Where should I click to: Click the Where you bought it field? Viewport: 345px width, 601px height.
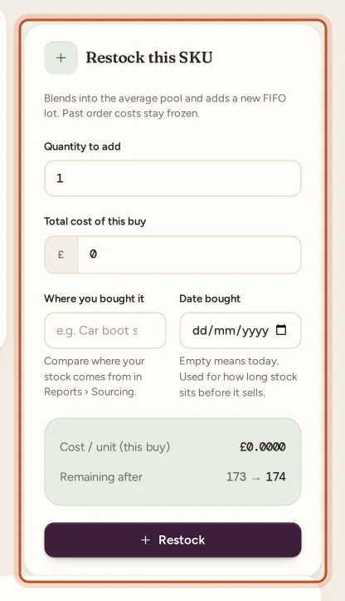105,330
